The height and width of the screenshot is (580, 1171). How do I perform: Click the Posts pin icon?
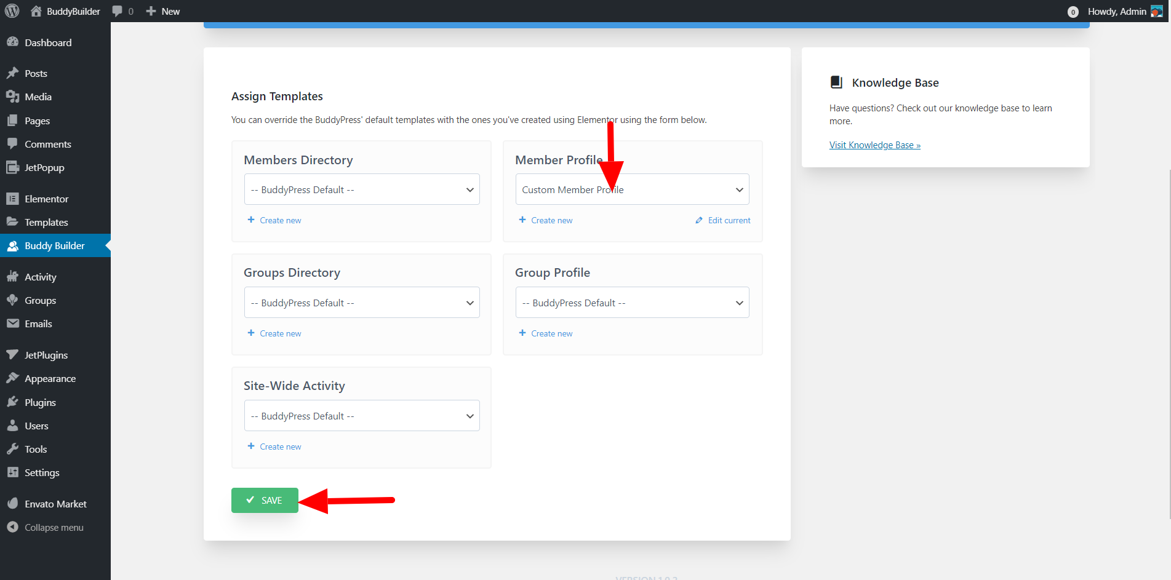tap(12, 73)
